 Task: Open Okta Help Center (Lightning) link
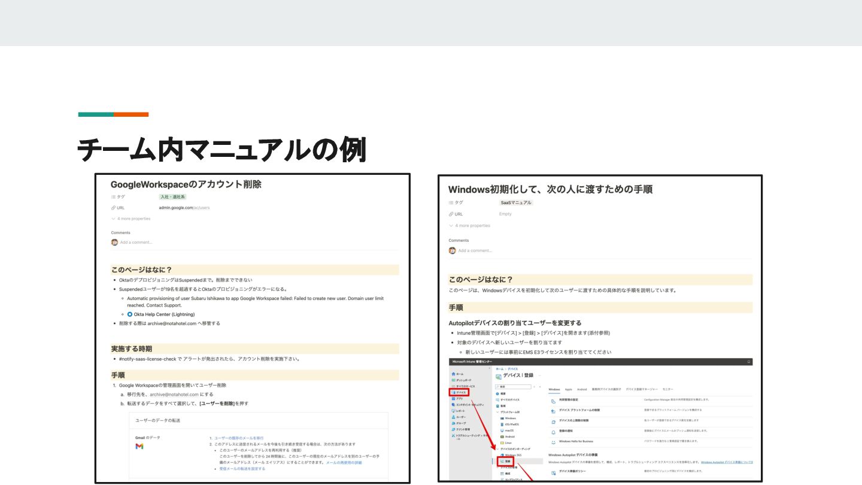point(160,314)
